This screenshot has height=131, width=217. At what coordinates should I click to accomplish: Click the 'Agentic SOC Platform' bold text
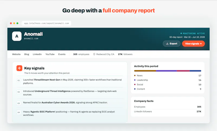coord(43,112)
